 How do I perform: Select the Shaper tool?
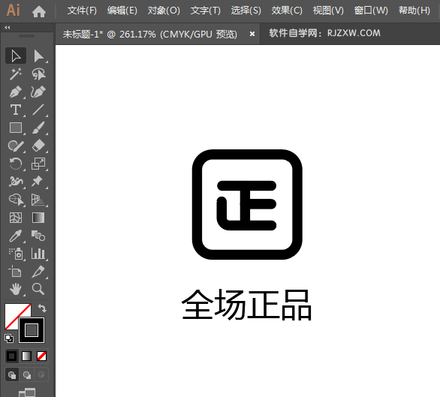click(x=16, y=146)
